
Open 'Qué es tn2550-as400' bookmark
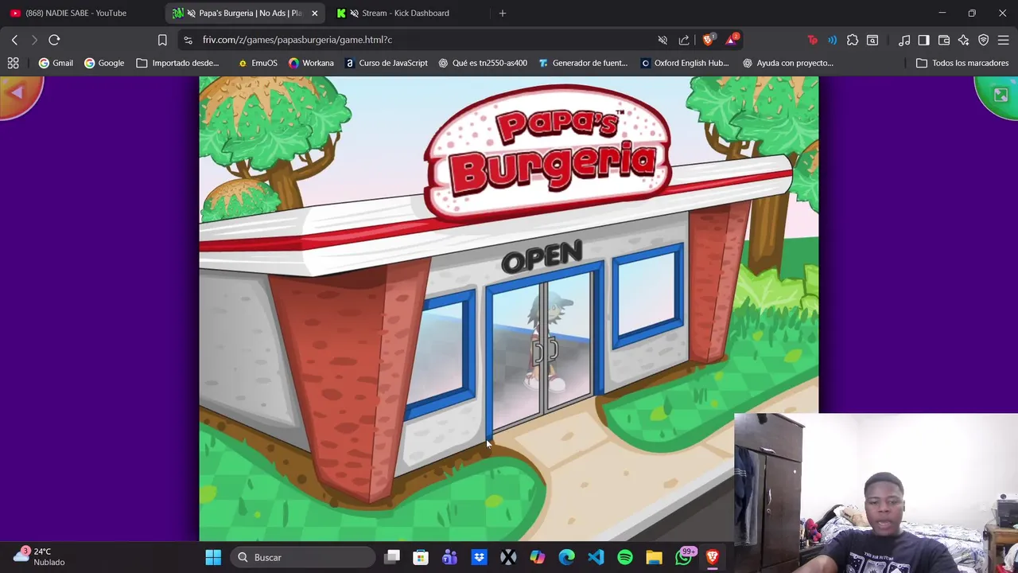point(483,63)
